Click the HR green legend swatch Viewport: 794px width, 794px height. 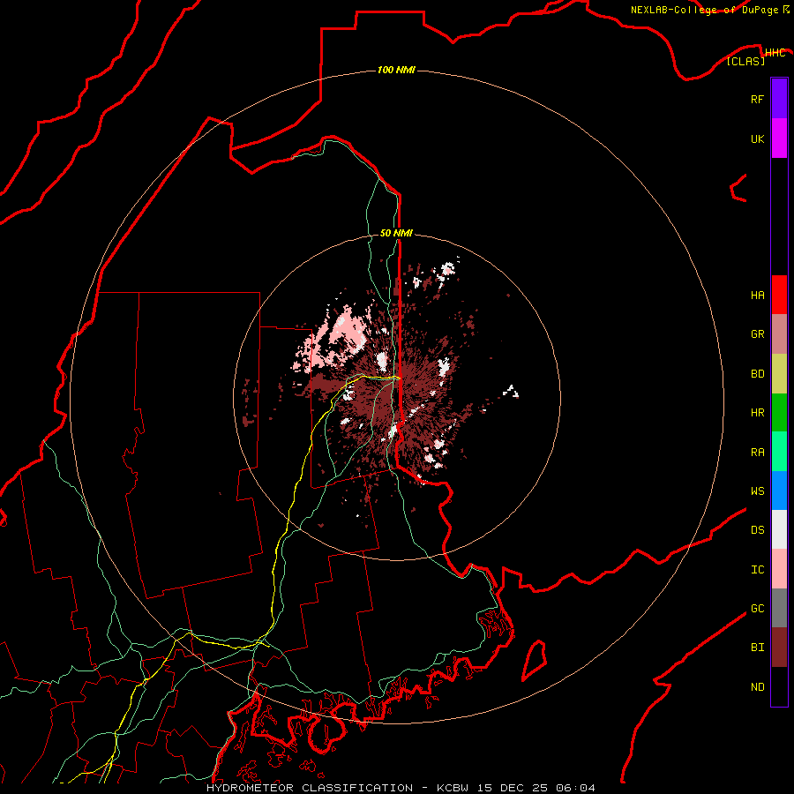pos(779,413)
